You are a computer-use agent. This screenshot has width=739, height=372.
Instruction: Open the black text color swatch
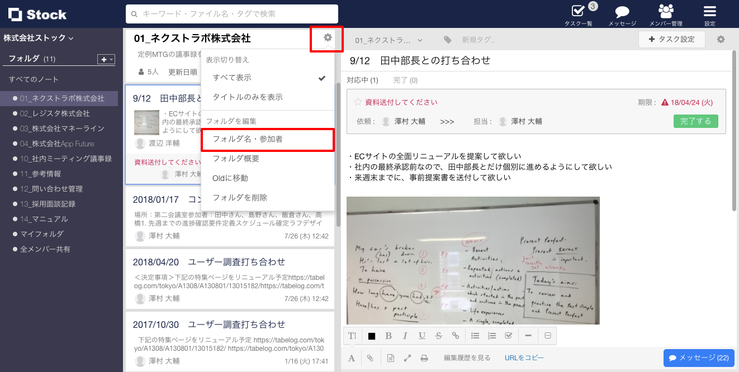372,335
